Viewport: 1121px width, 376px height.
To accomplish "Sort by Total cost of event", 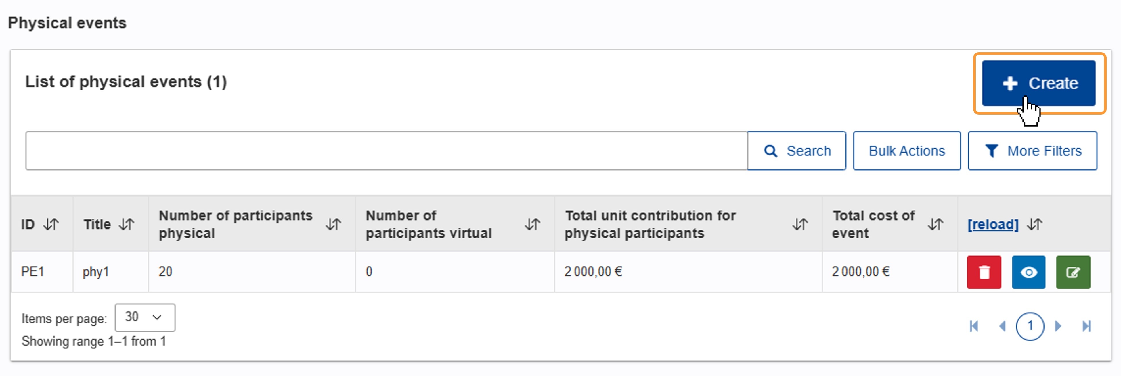I will click(x=935, y=224).
